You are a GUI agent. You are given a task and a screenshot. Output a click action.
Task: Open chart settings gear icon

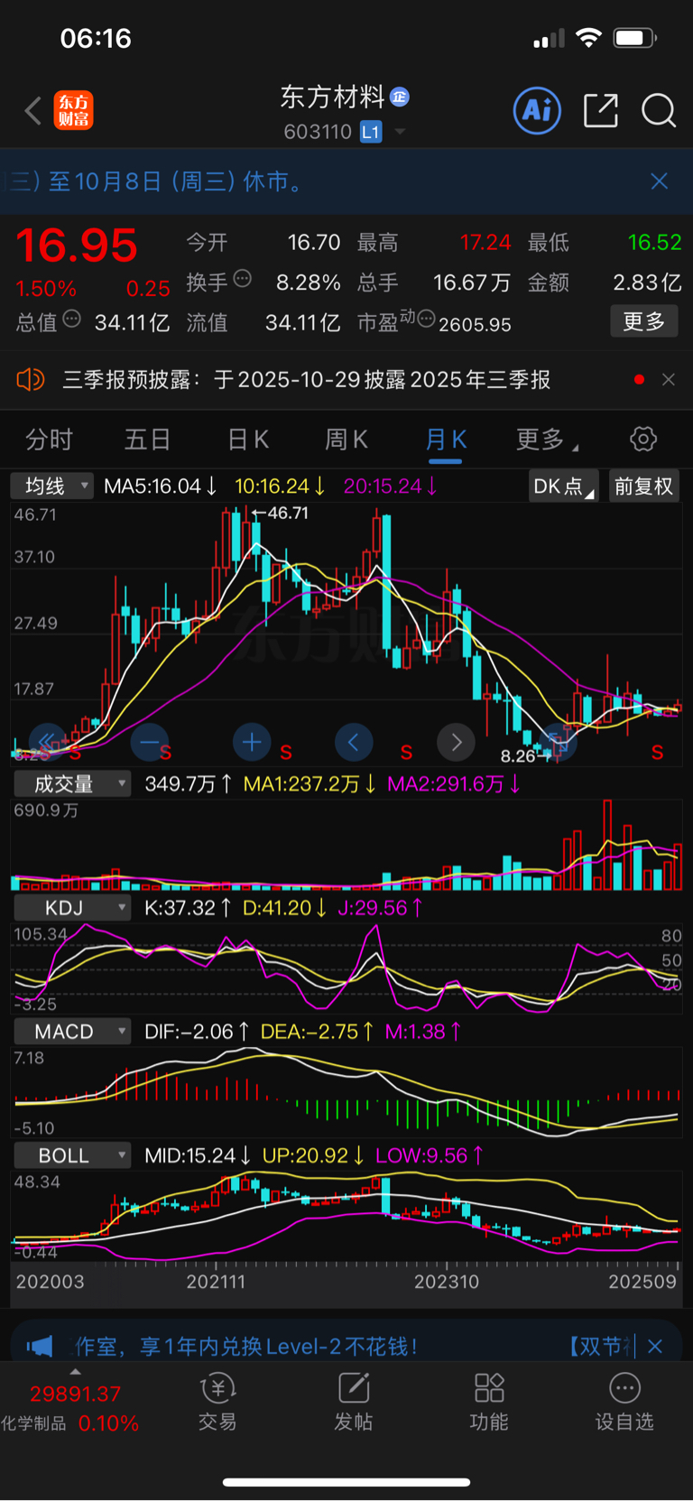pyautogui.click(x=643, y=440)
